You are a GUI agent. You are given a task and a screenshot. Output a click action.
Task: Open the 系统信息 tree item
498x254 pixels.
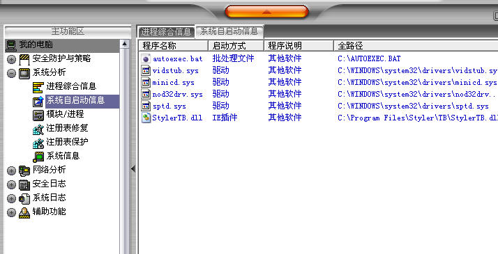point(63,156)
